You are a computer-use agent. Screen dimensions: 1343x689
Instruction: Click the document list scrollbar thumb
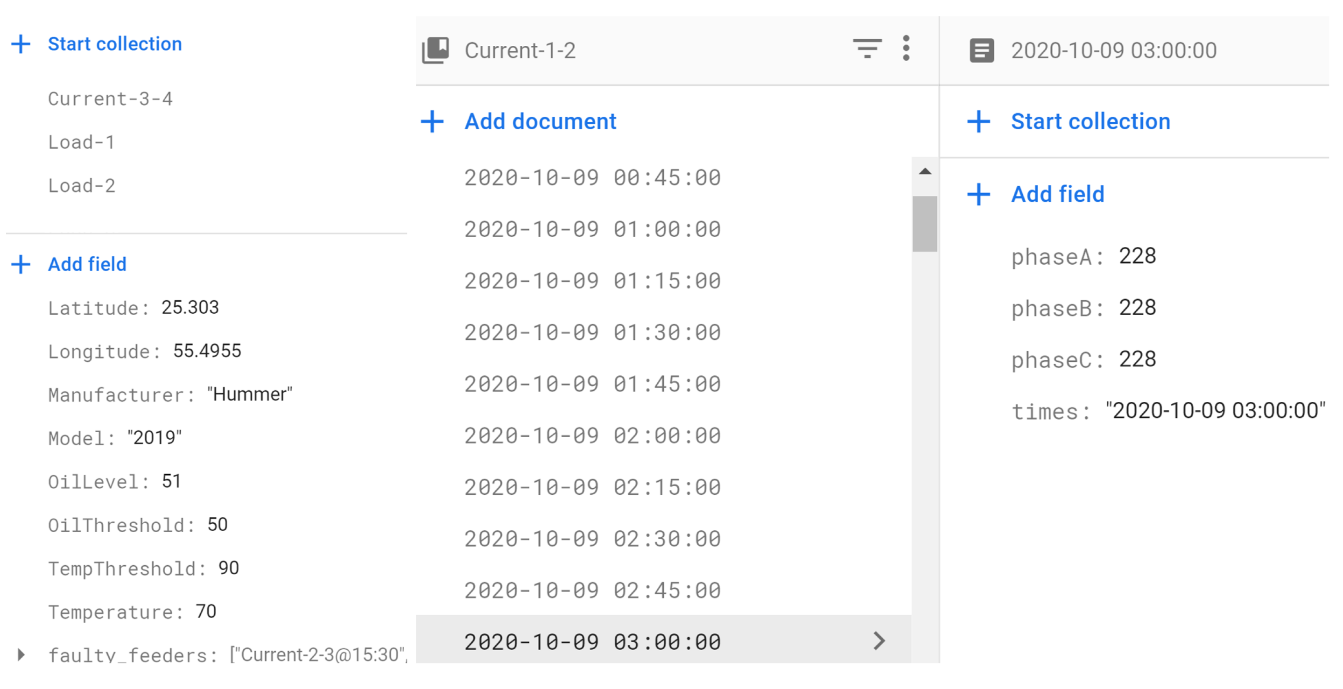coord(925,224)
